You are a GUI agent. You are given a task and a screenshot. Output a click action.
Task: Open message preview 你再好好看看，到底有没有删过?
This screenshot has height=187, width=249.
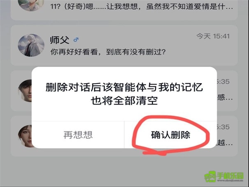click(108, 52)
